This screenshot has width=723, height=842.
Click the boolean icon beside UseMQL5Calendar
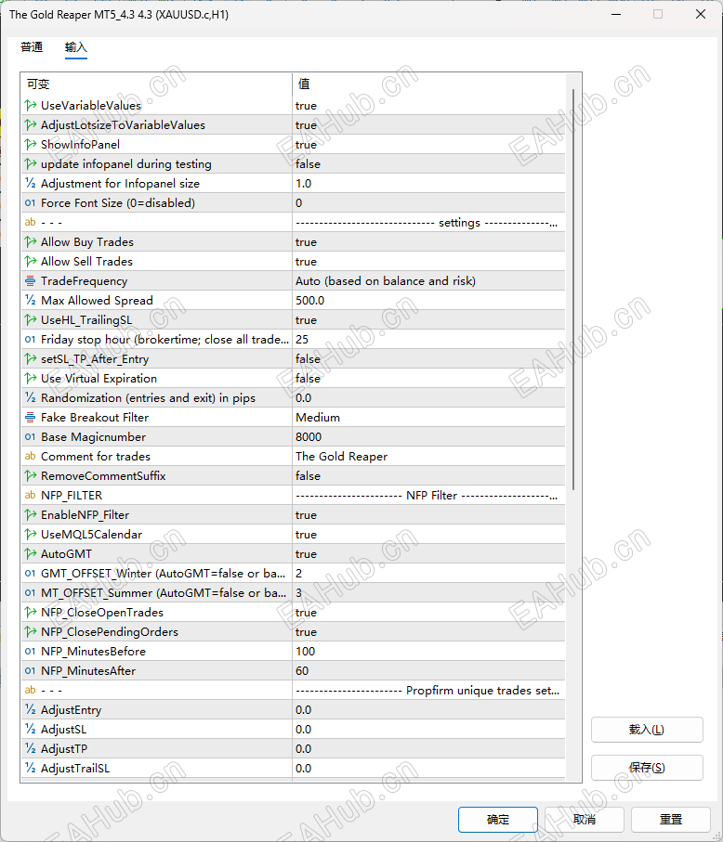(30, 535)
